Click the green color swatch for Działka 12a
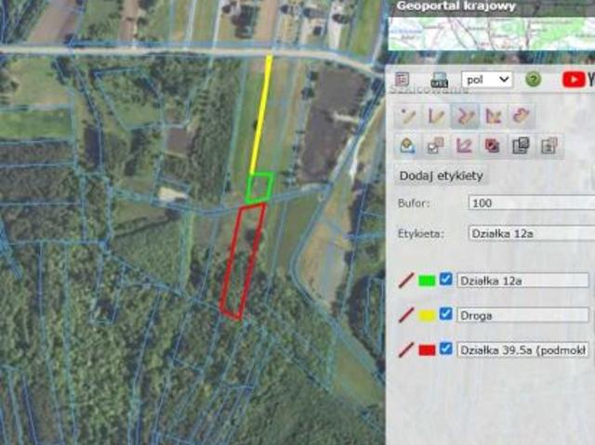 [x=428, y=280]
